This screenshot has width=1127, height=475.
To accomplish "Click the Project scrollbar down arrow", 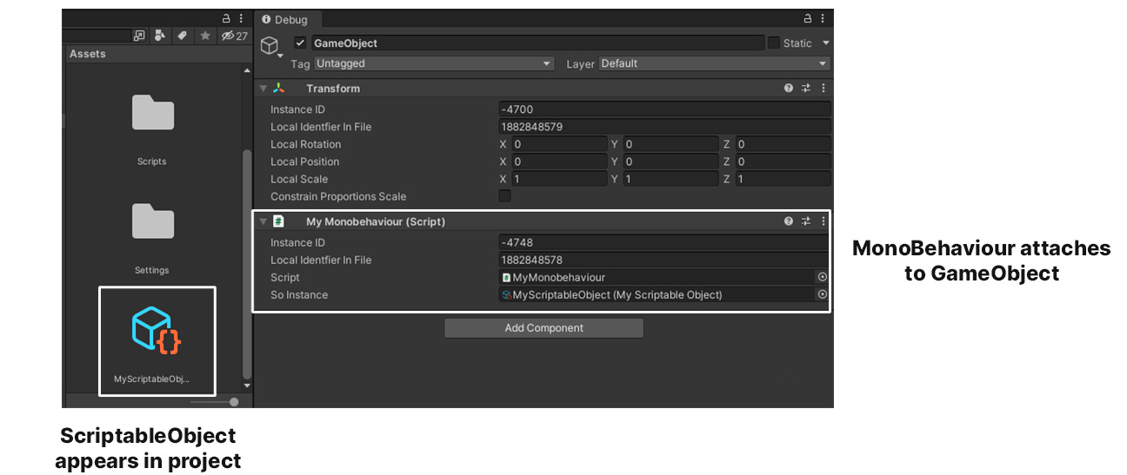I will pos(246,385).
